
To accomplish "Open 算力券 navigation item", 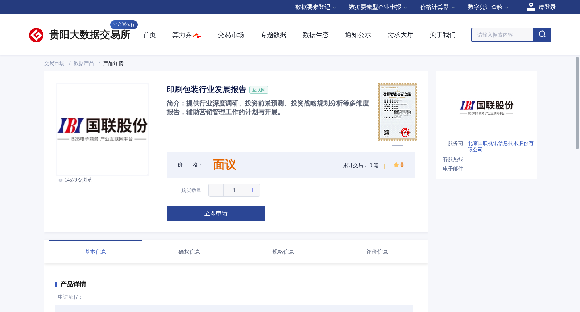I will click(182, 35).
